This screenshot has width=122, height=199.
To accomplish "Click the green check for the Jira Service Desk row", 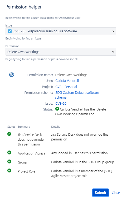I will tap(9, 134).
